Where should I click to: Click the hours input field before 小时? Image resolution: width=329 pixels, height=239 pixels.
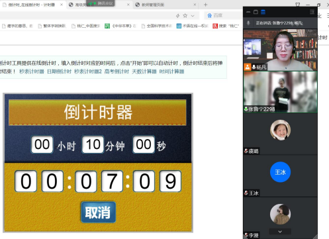pos(42,144)
